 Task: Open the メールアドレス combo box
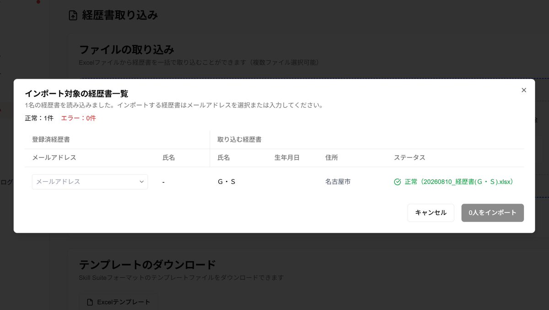(90, 182)
